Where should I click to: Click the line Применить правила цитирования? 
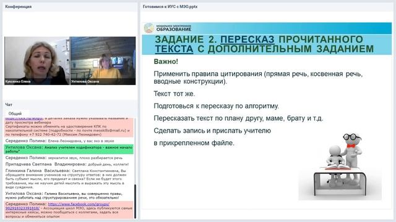[x=258, y=78]
